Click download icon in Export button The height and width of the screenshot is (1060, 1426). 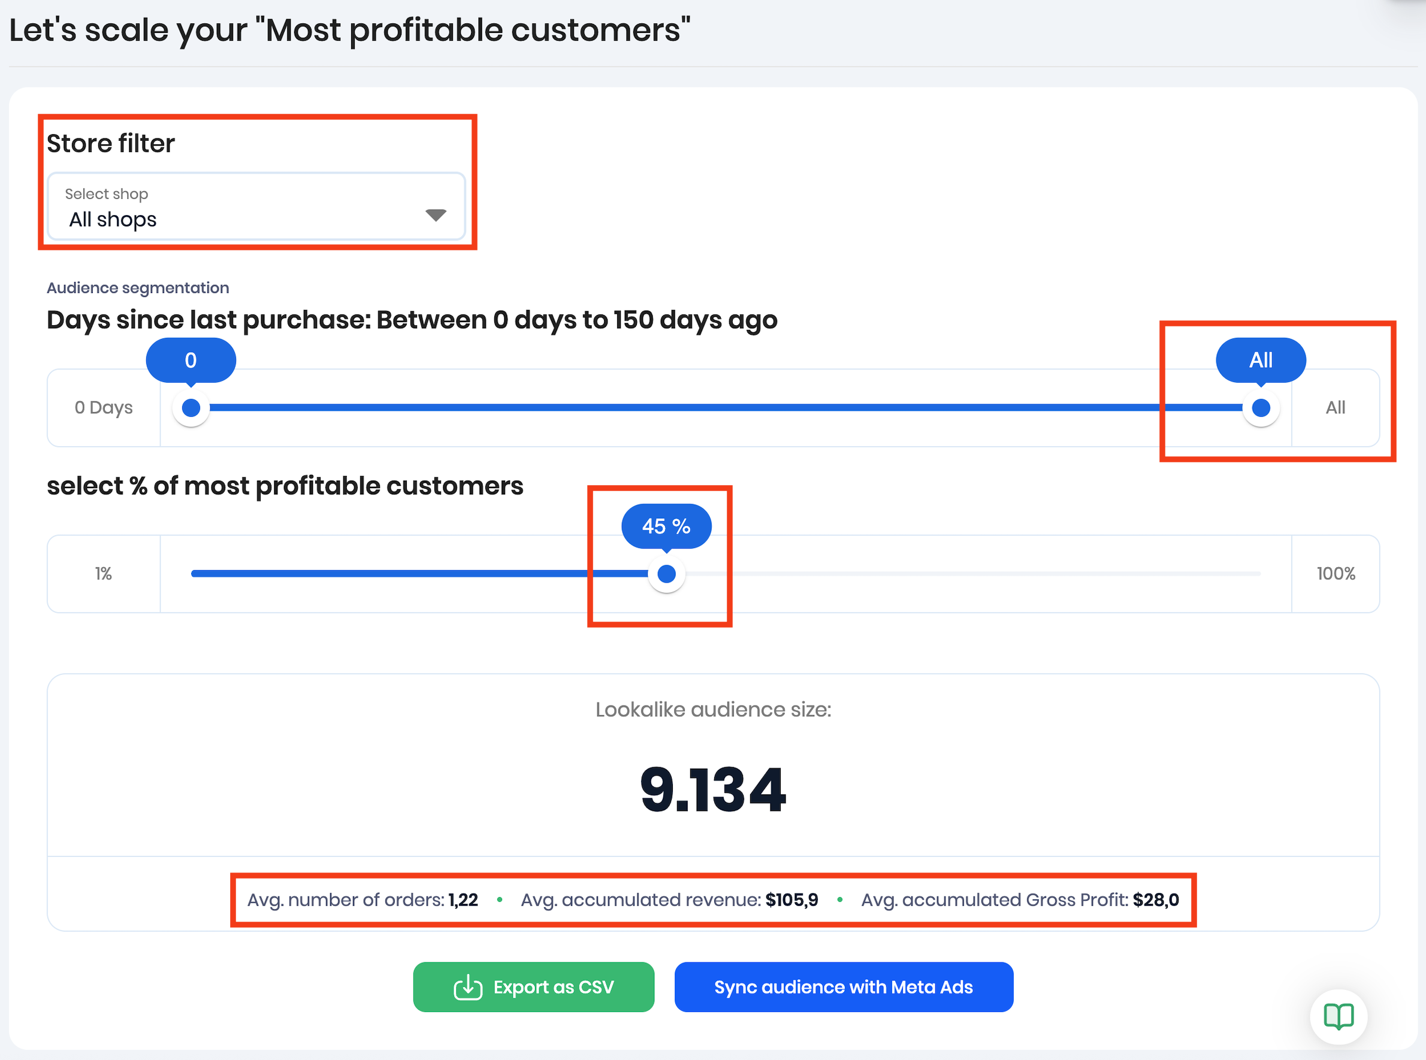pos(468,987)
